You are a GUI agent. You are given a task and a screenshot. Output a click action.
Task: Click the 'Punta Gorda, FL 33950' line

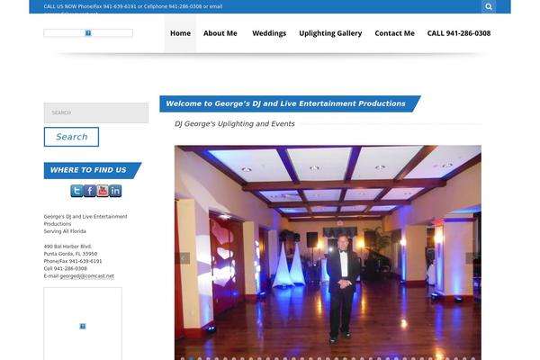coord(70,254)
